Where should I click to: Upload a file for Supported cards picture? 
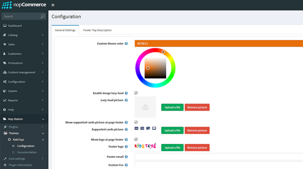click(x=172, y=130)
